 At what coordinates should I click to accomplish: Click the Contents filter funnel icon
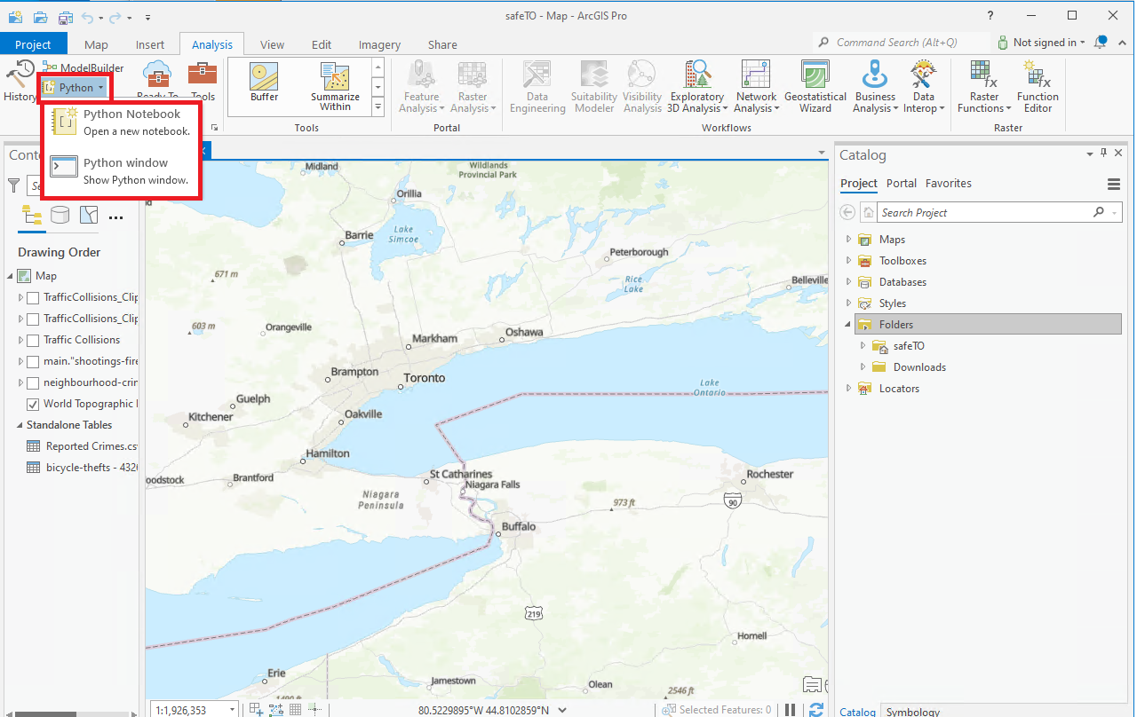(x=13, y=185)
